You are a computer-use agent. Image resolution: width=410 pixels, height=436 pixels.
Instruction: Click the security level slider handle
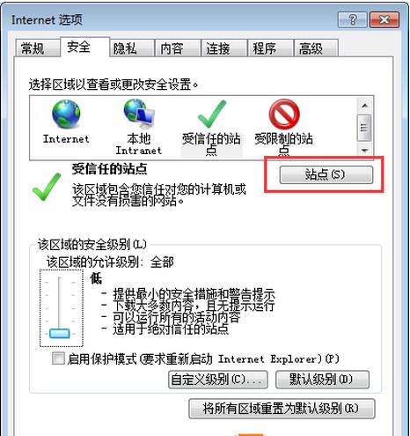pyautogui.click(x=60, y=334)
